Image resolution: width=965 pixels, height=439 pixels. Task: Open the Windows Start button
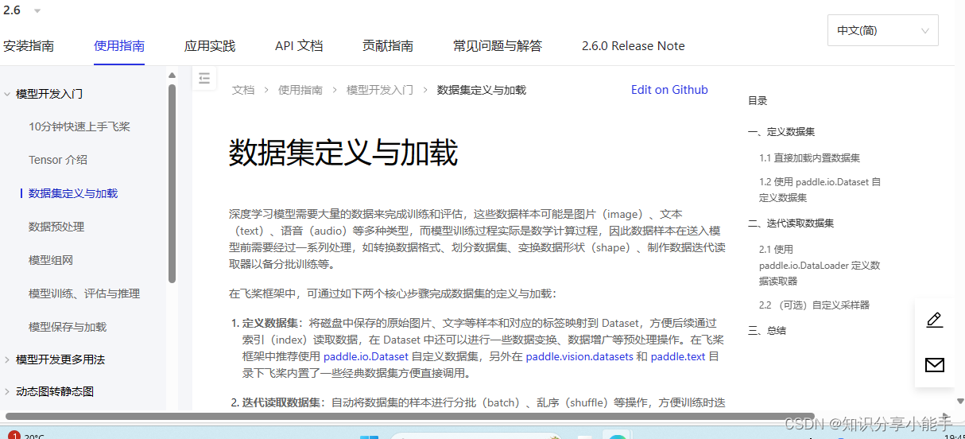pyautogui.click(x=369, y=437)
